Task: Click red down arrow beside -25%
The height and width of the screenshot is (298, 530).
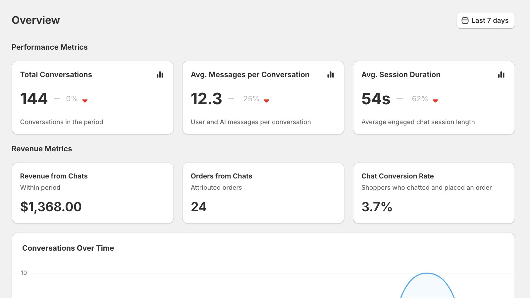Action: click(x=266, y=101)
